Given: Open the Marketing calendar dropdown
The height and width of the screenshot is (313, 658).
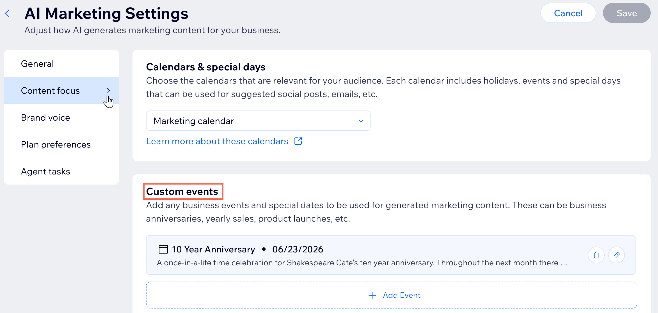Looking at the screenshot, I should point(258,121).
